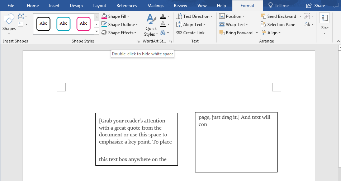Open the WordArt Styles dialog launcher
Image resolution: width=341 pixels, height=181 pixels.
tap(171, 41)
